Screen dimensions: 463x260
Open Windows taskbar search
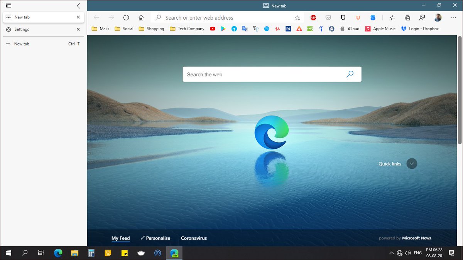pyautogui.click(x=25, y=253)
